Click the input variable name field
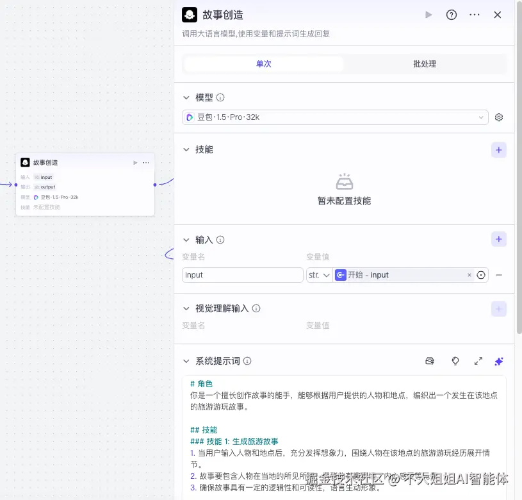This screenshot has width=522, height=500. (242, 274)
